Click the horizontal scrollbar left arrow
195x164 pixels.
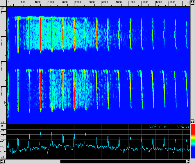2,161
